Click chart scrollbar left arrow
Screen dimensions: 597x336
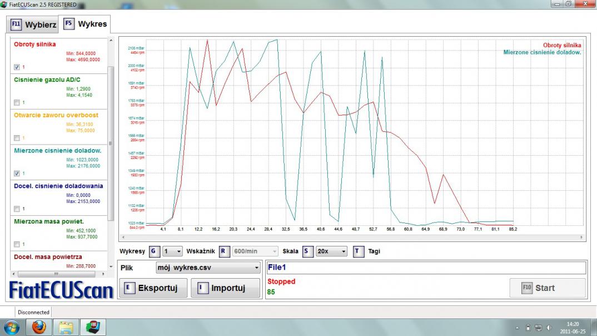pyautogui.click(x=123, y=238)
